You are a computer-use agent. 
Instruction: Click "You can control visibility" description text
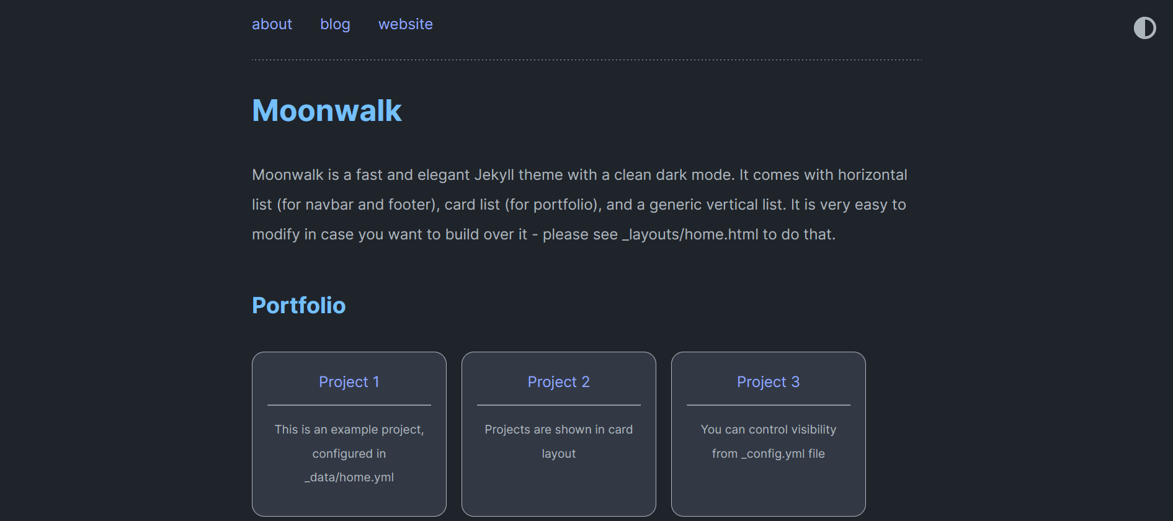[768, 430]
